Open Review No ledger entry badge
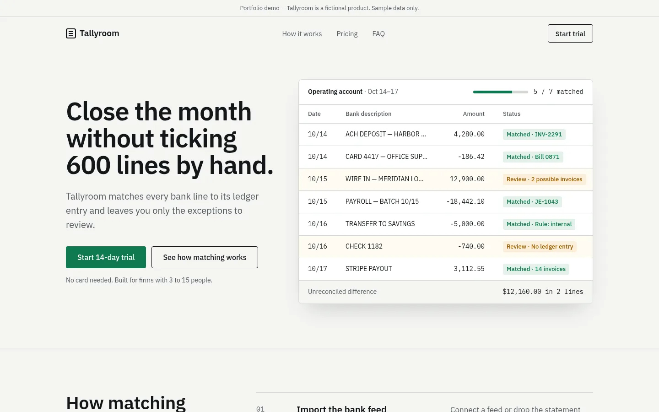The width and height of the screenshot is (659, 412). (x=540, y=247)
